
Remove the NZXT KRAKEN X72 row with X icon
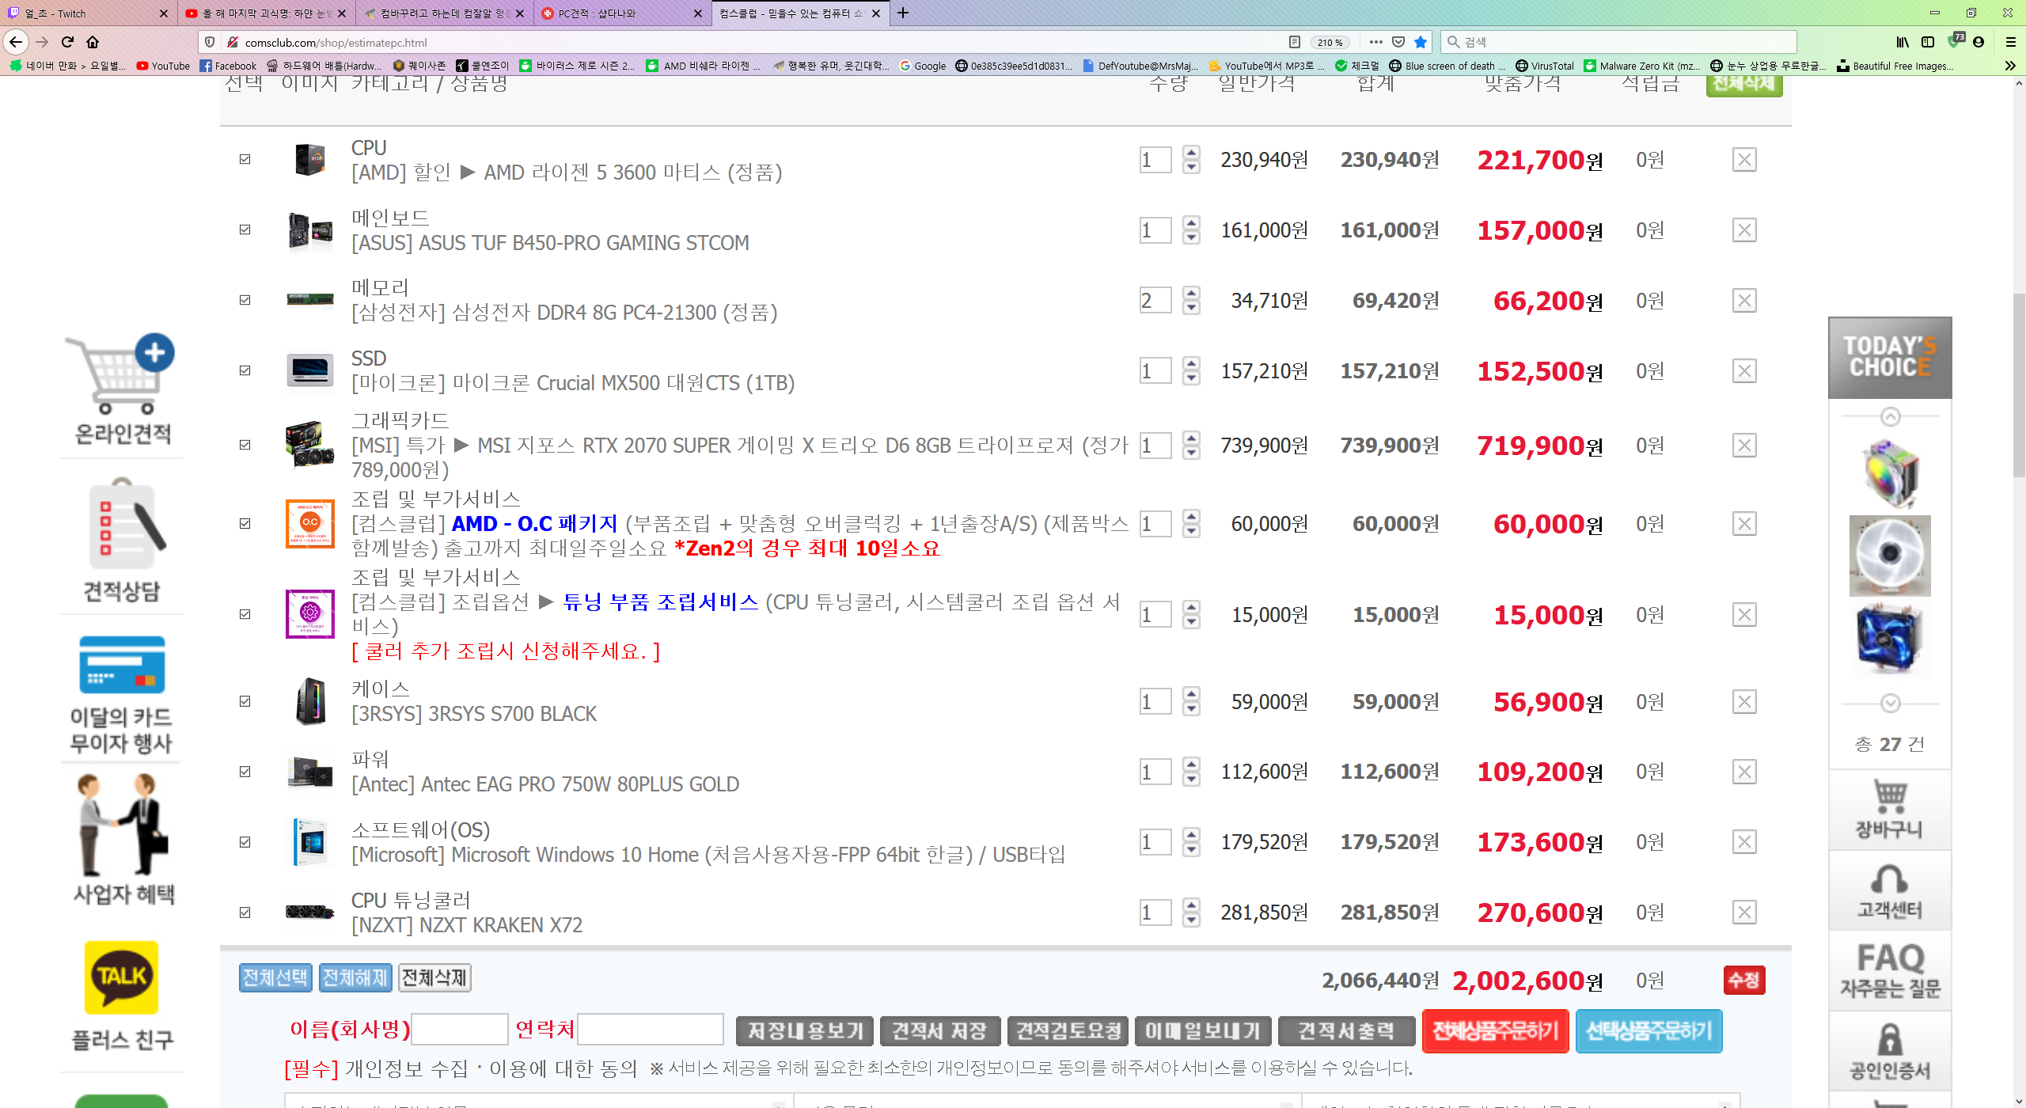(x=1744, y=913)
